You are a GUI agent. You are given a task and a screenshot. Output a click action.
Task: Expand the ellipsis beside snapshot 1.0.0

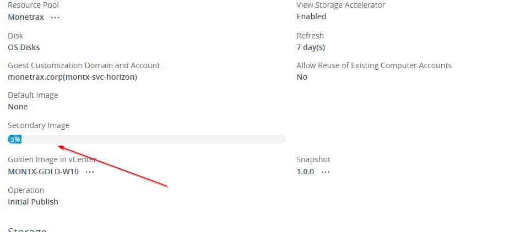click(326, 172)
